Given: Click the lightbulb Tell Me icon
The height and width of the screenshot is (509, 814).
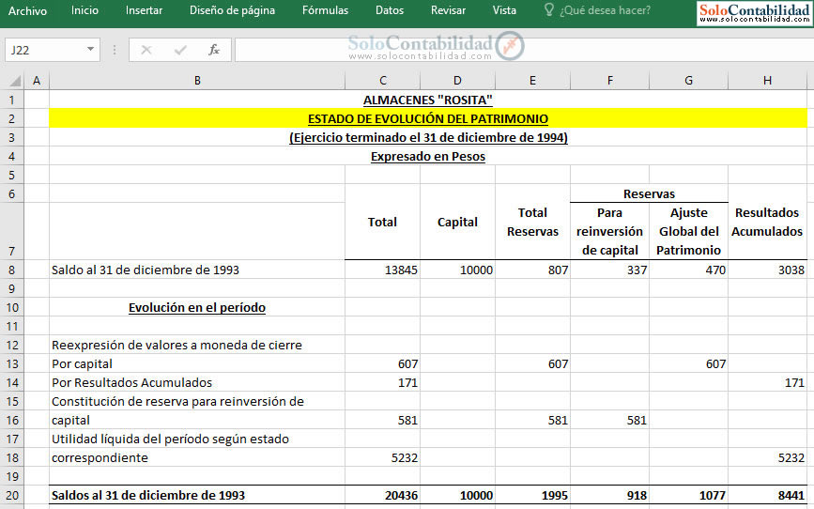Looking at the screenshot, I should pyautogui.click(x=548, y=10).
